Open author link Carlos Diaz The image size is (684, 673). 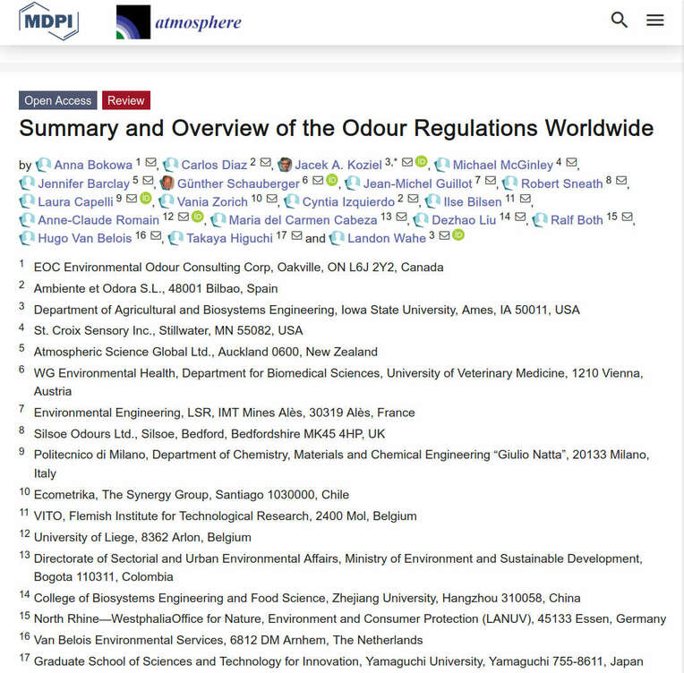tap(214, 165)
